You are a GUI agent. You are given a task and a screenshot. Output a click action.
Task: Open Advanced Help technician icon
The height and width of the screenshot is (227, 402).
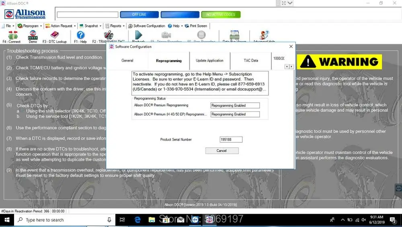(x=264, y=35)
